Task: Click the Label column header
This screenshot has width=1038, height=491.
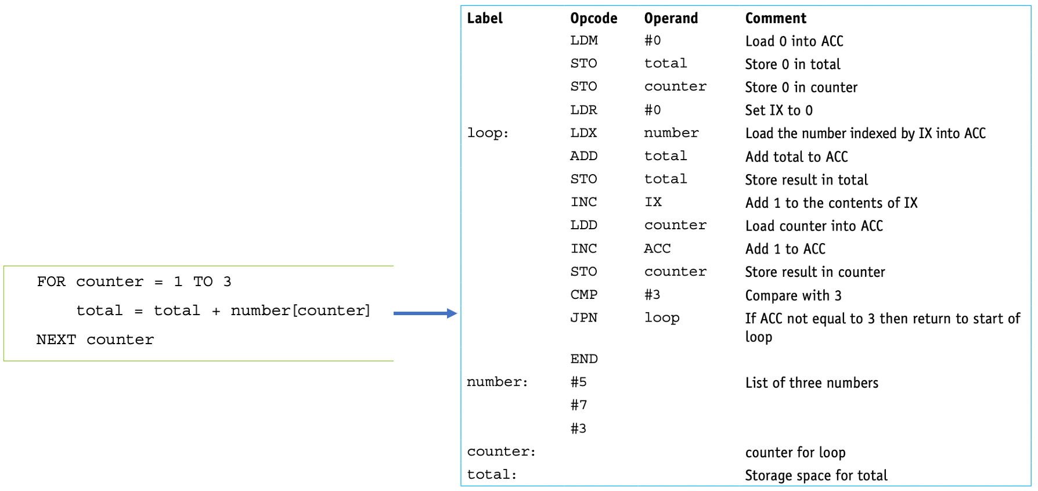Action: tap(485, 18)
